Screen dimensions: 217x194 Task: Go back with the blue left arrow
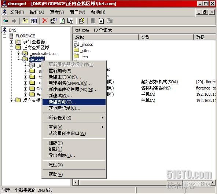pyautogui.click(x=5, y=21)
